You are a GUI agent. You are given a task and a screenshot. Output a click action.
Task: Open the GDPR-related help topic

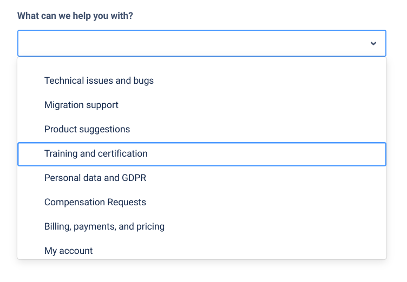pyautogui.click(x=95, y=178)
